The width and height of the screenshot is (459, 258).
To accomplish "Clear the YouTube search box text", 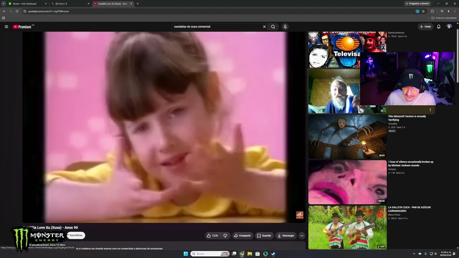I will coord(264,27).
